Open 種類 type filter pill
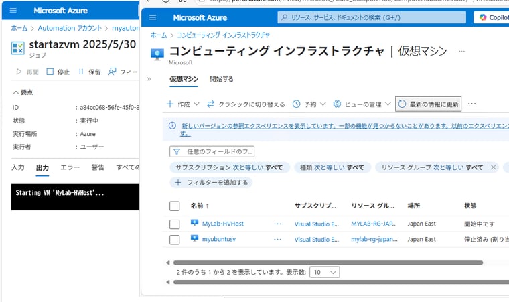The width and height of the screenshot is (509, 302). coord(332,167)
